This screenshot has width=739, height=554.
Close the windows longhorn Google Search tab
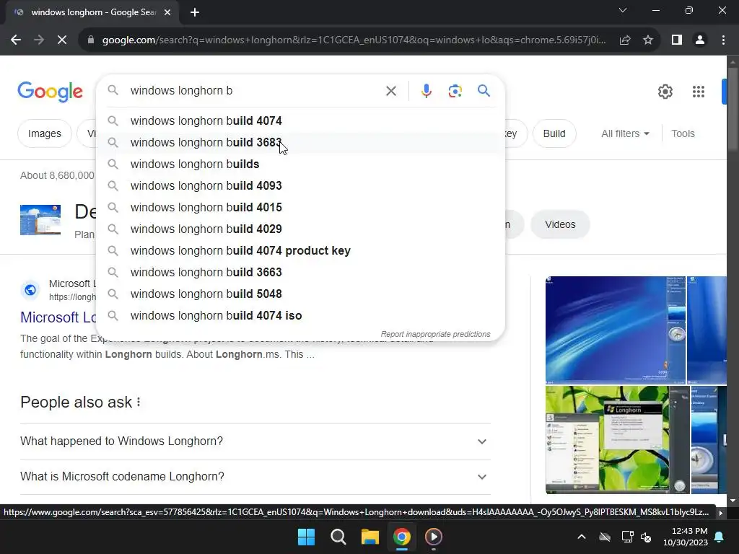point(167,12)
